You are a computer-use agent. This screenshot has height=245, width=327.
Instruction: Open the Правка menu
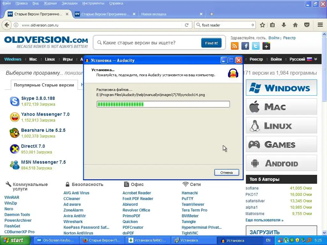tap(21, 3)
